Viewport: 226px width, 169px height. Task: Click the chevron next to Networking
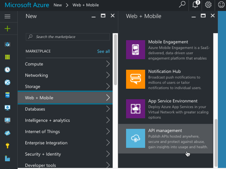pos(108,75)
